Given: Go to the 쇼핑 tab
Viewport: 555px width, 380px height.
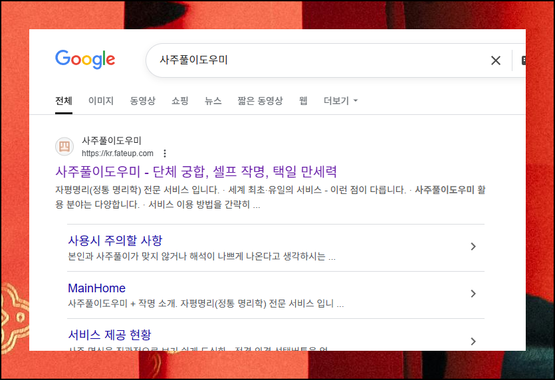Looking at the screenshot, I should (x=180, y=101).
